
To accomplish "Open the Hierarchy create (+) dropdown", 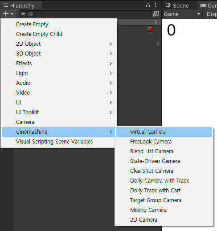I will (8, 14).
